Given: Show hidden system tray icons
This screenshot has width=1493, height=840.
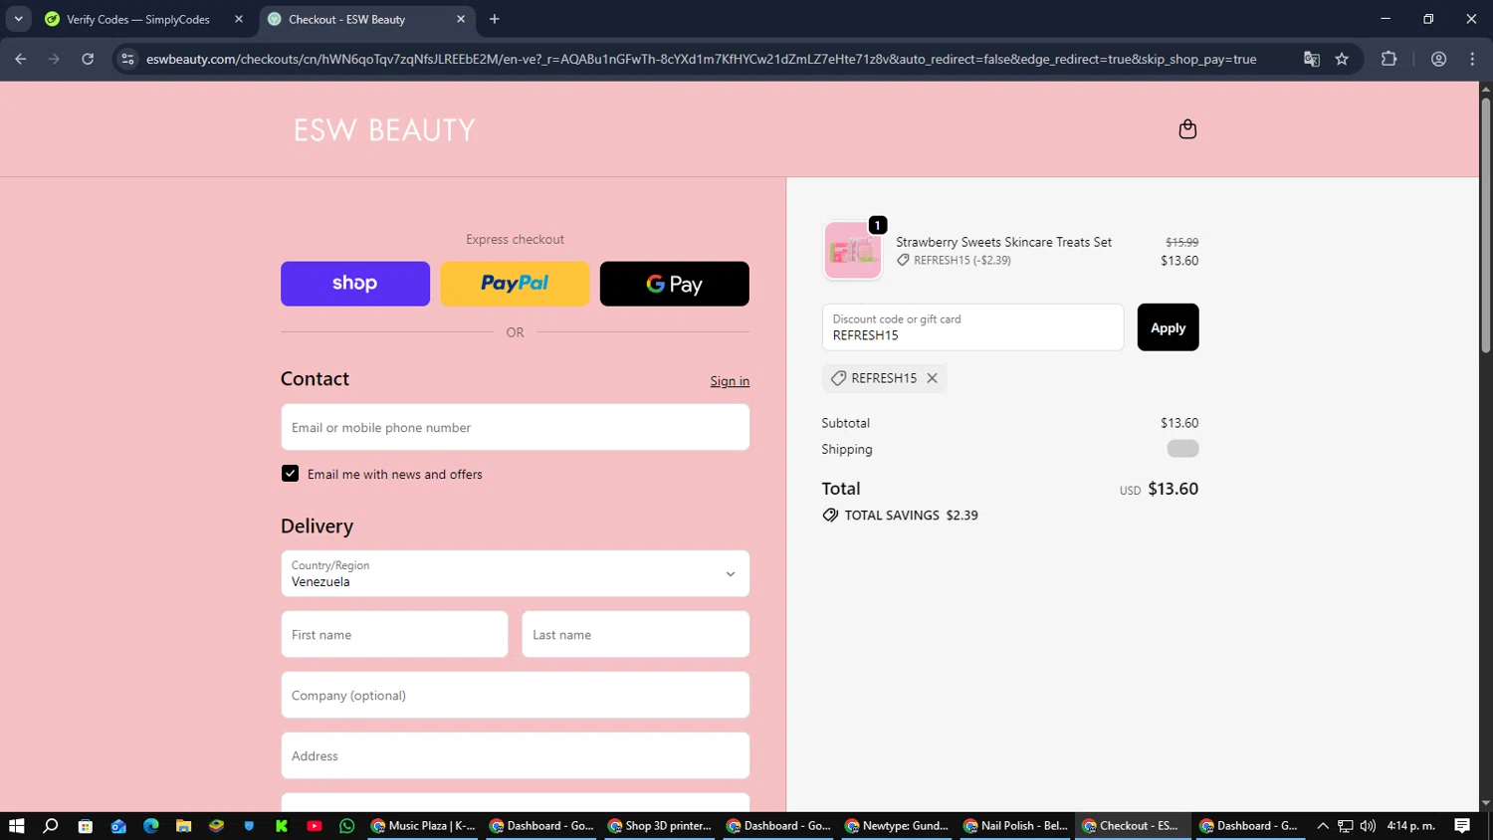Looking at the screenshot, I should pos(1323,826).
